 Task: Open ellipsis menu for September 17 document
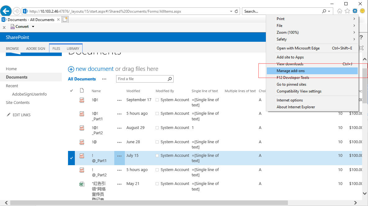[119, 100]
